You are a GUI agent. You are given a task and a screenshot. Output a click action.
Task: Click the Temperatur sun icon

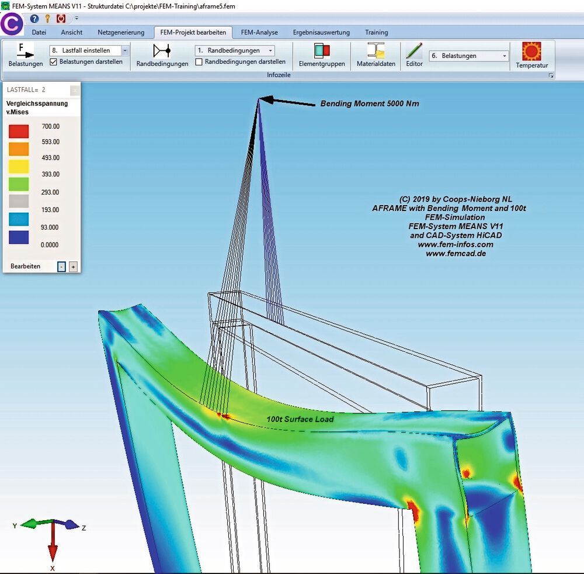[531, 51]
